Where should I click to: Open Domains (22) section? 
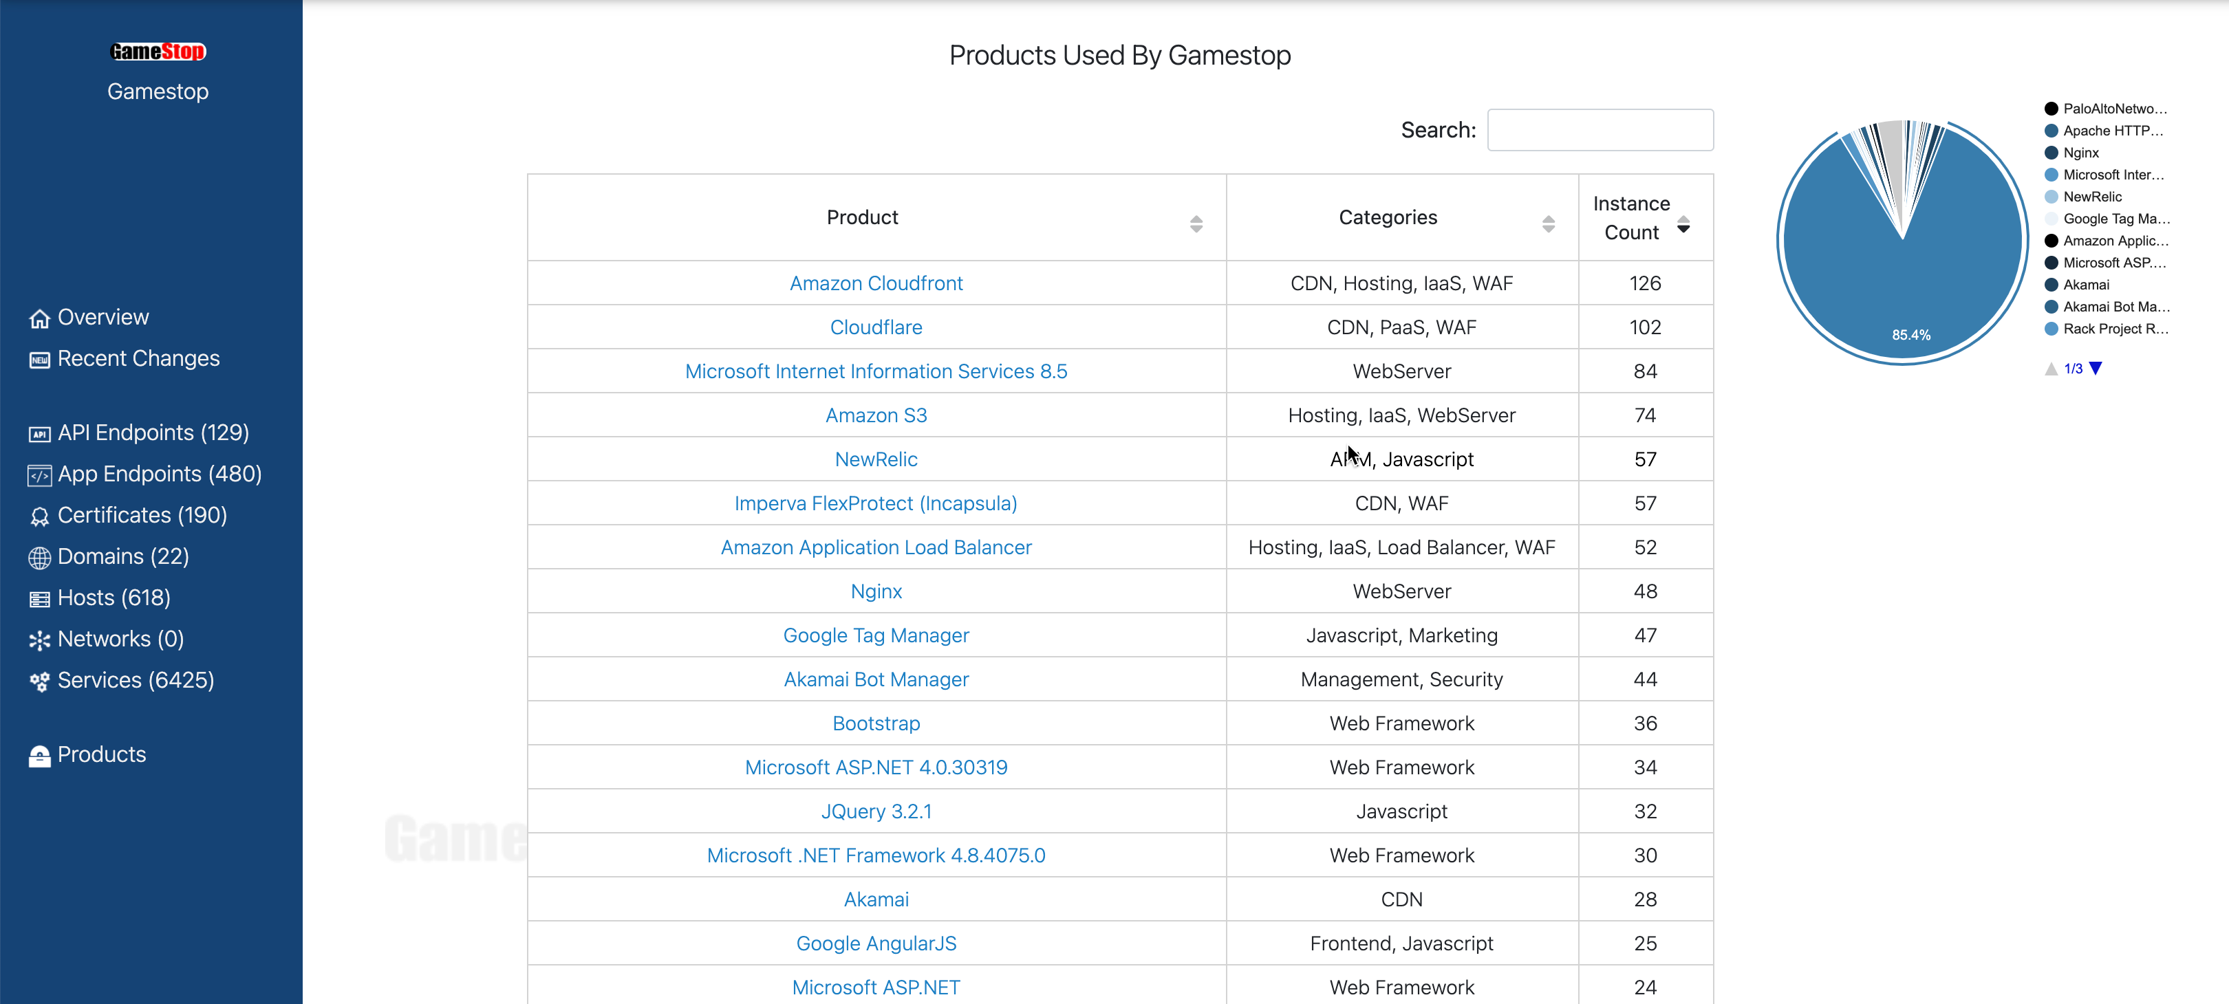pos(123,556)
